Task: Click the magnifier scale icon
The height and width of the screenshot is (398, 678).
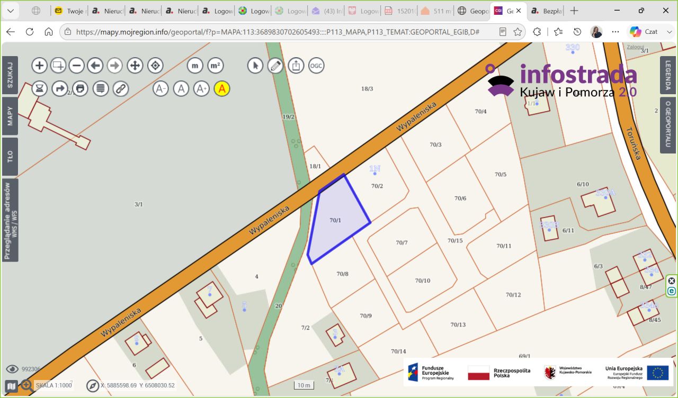Action: coord(27,385)
